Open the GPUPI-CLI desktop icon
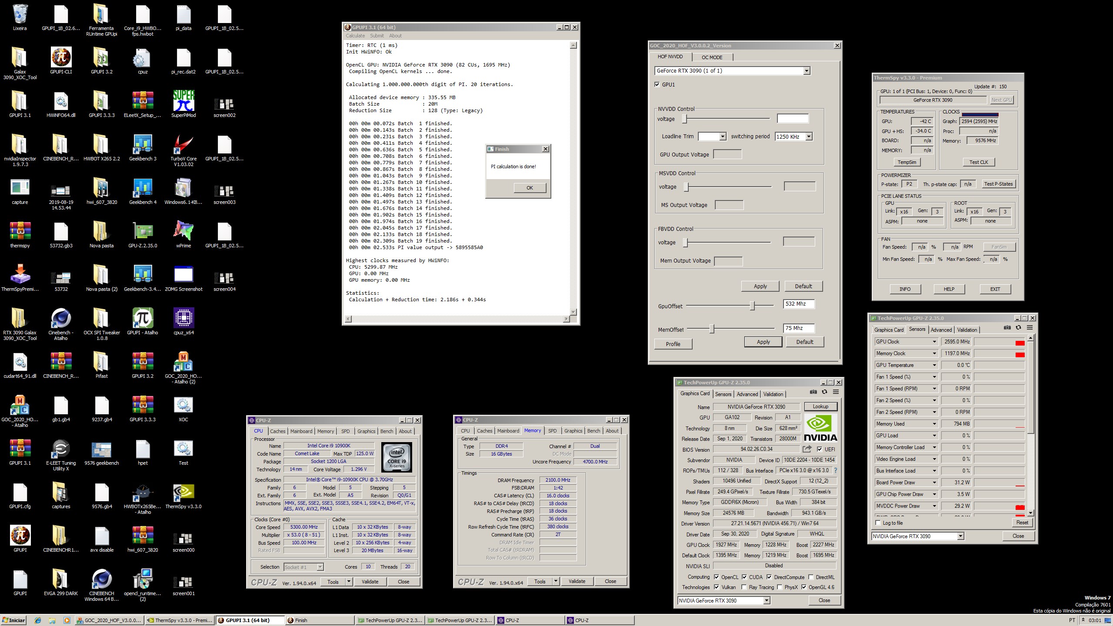Image resolution: width=1113 pixels, height=626 pixels. [61, 61]
